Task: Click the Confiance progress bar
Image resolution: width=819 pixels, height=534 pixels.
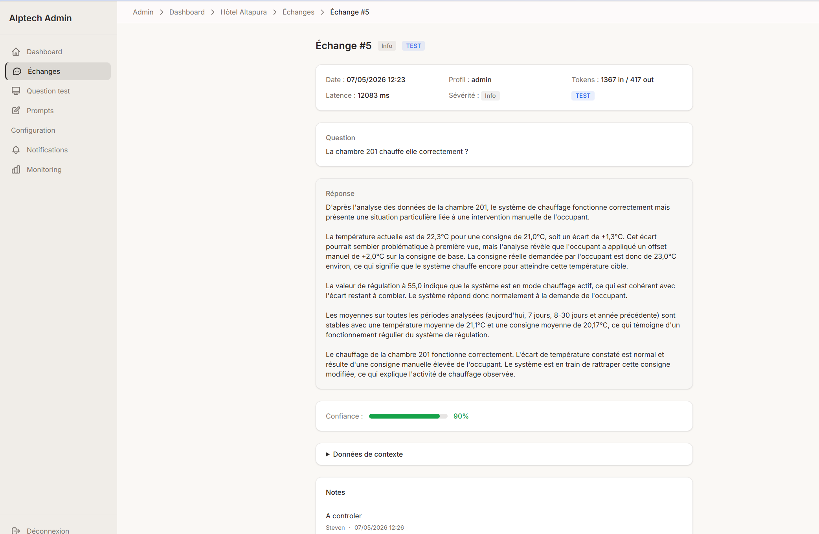Action: 408,416
